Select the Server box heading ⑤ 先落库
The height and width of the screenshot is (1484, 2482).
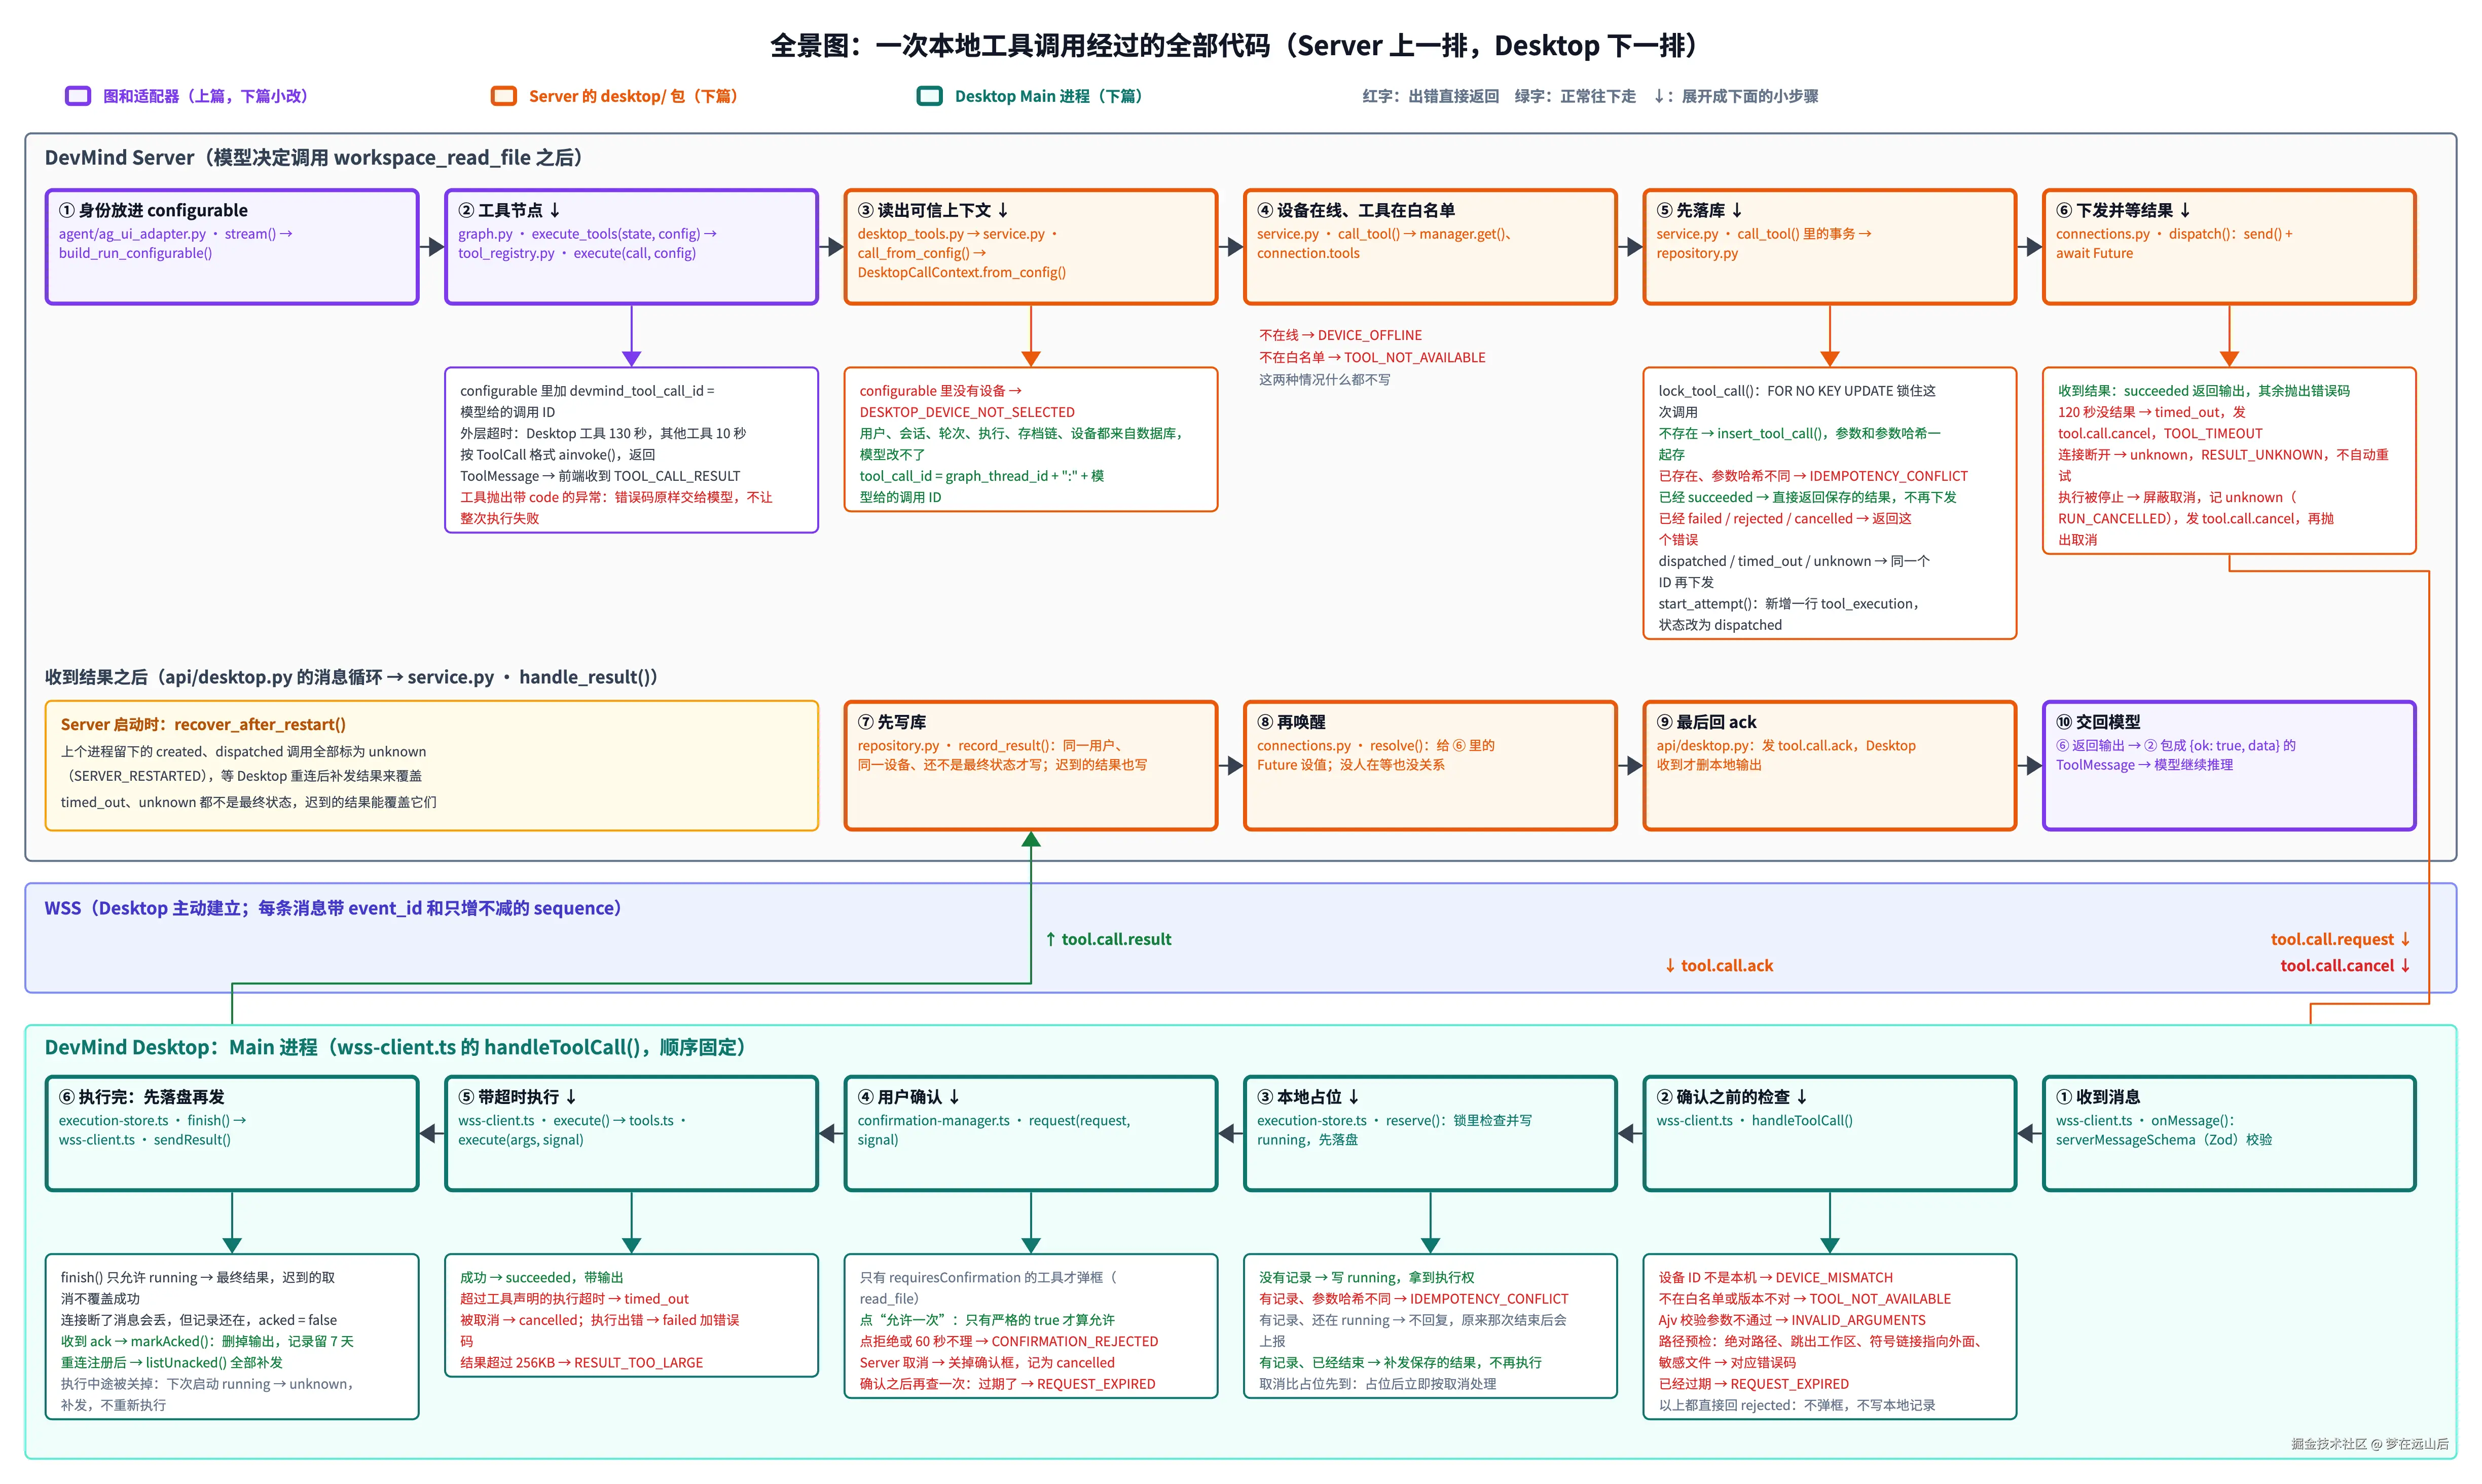(x=1700, y=210)
